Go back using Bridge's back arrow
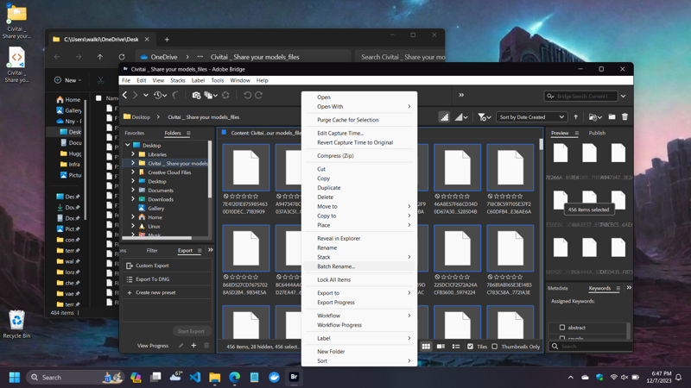 pos(124,95)
